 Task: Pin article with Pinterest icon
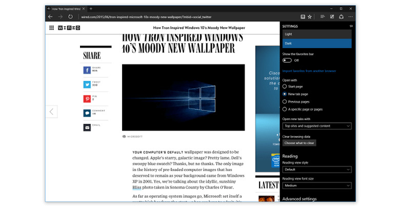point(87,99)
